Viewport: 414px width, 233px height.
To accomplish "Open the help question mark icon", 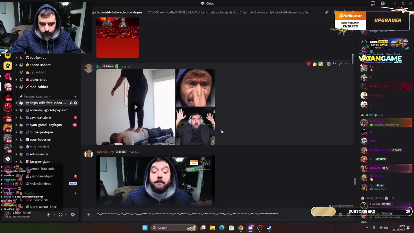I will [383, 4].
